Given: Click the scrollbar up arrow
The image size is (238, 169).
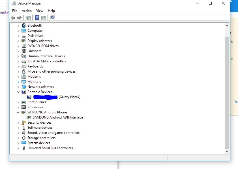Looking at the screenshot, I should pos(227,26).
